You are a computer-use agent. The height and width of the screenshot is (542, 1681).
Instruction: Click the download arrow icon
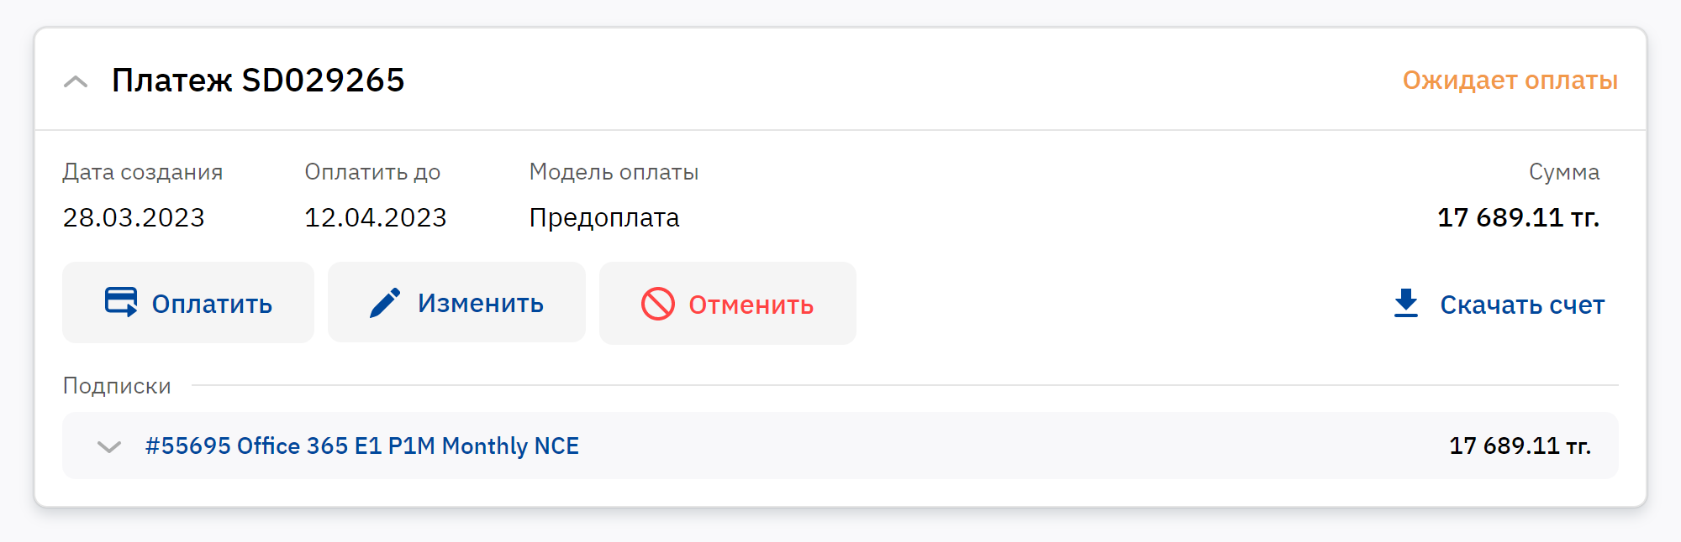click(1405, 303)
